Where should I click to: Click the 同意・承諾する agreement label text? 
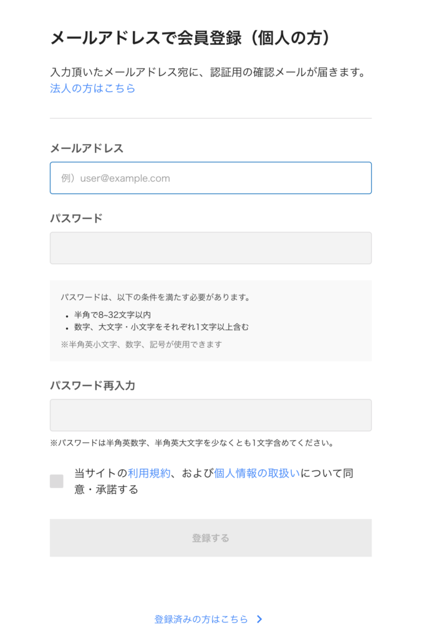pos(106,490)
